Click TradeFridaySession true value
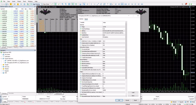Screen dimensions: 196x105 click(114, 57)
